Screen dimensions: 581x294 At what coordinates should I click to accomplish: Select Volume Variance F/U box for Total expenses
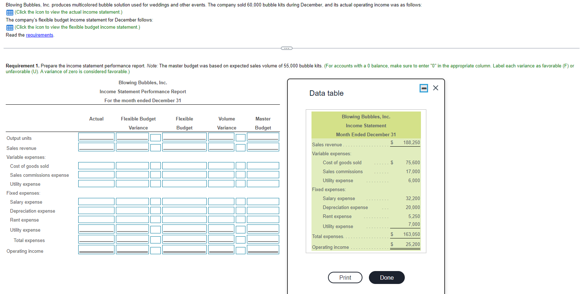tap(240, 240)
